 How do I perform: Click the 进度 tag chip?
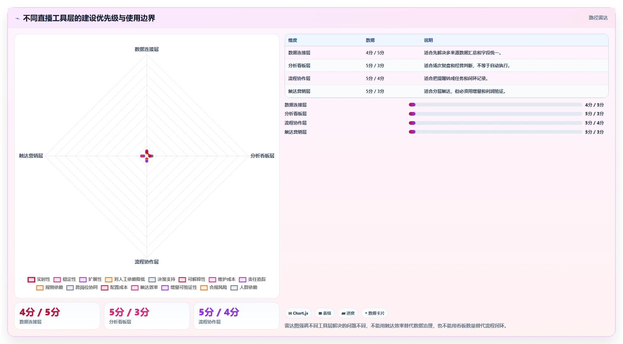pyautogui.click(x=348, y=313)
